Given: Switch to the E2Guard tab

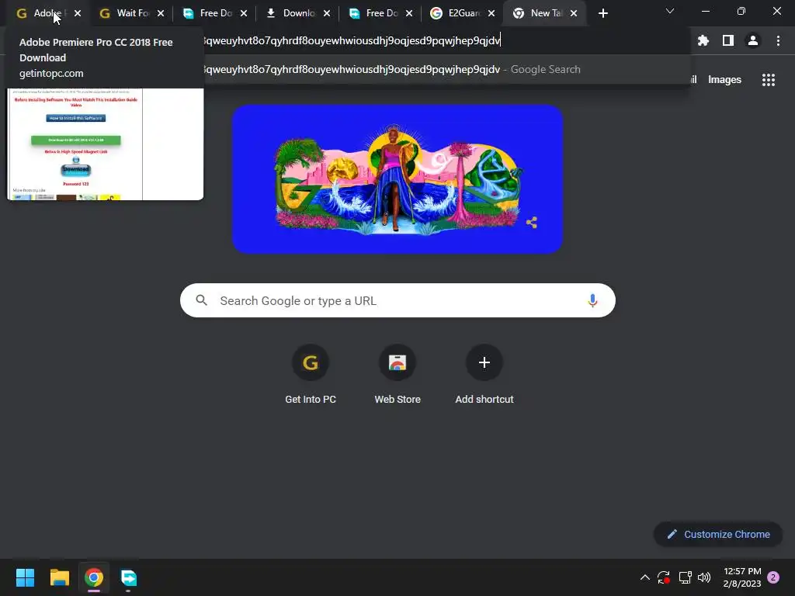Looking at the screenshot, I should coord(463,13).
